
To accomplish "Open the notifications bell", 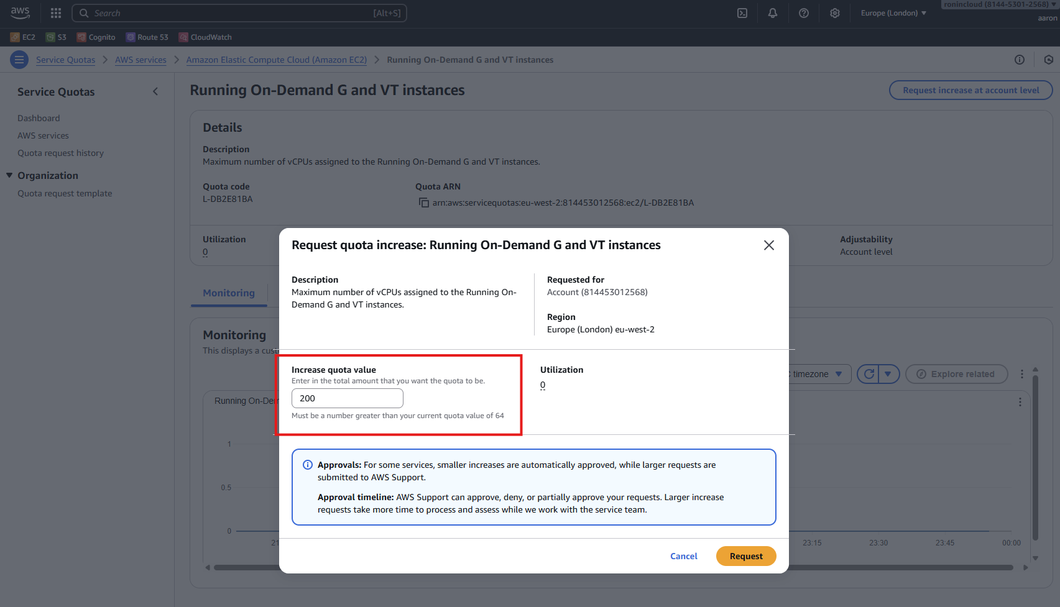I will (773, 13).
